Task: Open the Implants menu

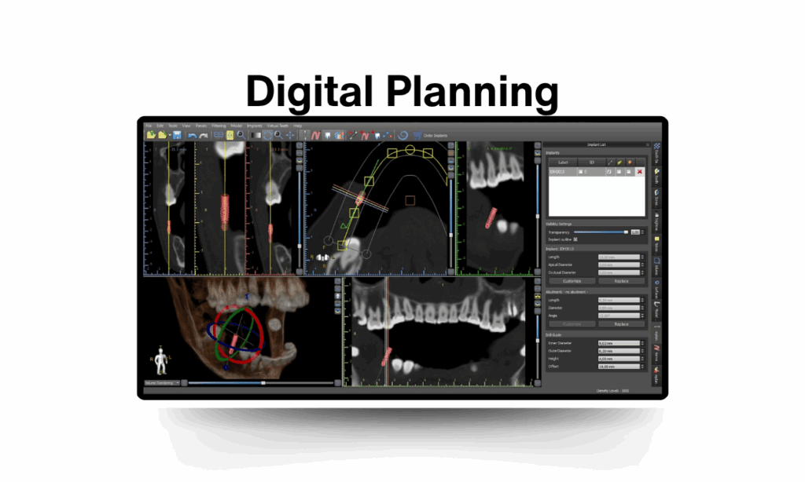Action: pyautogui.click(x=254, y=126)
